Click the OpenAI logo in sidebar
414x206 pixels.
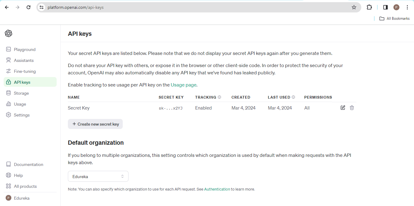coord(8,33)
